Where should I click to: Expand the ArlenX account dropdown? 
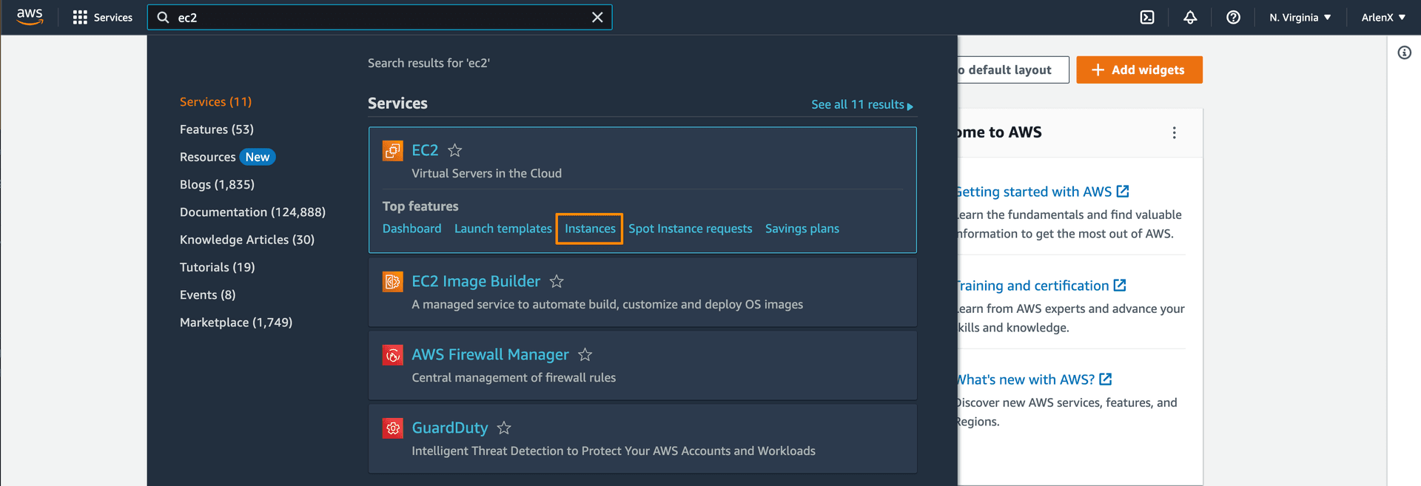1383,17
